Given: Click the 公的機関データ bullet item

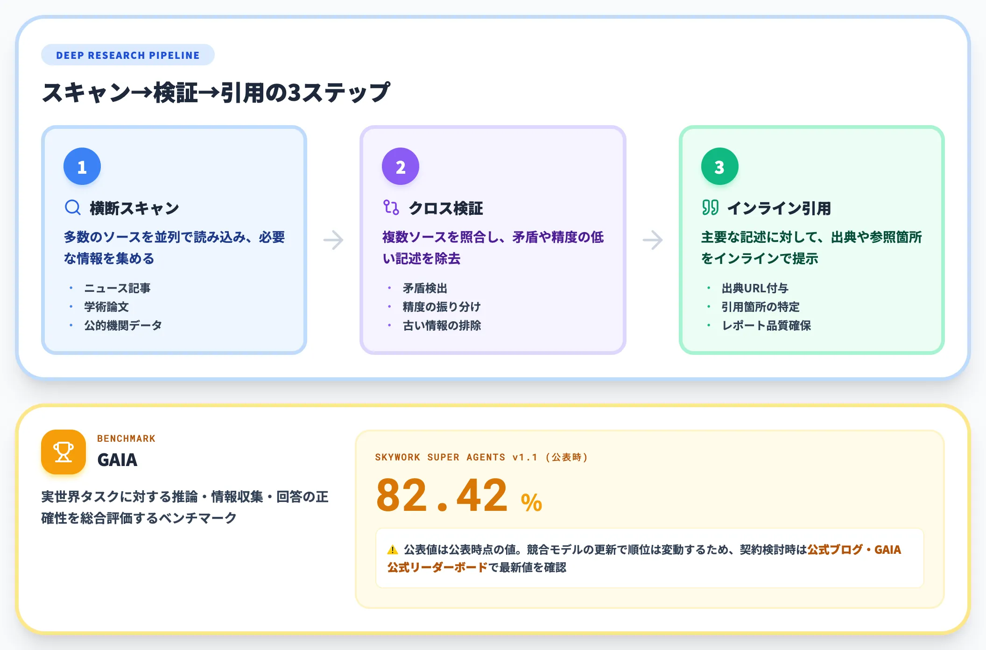Looking at the screenshot, I should tap(123, 325).
